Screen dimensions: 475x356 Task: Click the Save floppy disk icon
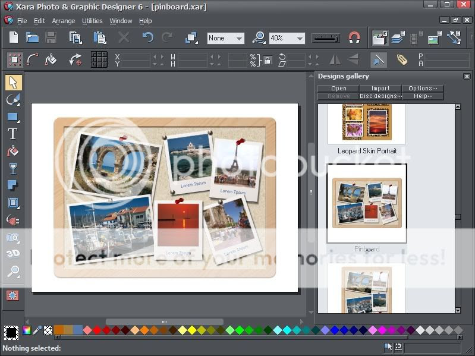click(x=51, y=38)
